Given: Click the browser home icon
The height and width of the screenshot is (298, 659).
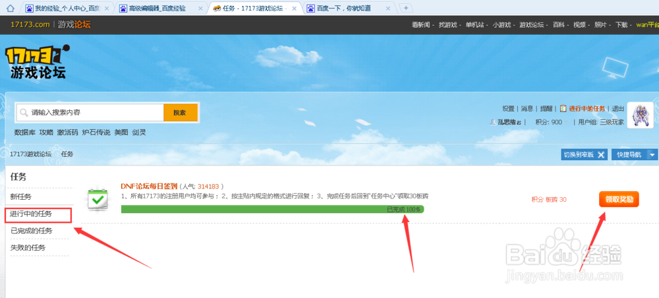Looking at the screenshot, I should click(x=11, y=8).
